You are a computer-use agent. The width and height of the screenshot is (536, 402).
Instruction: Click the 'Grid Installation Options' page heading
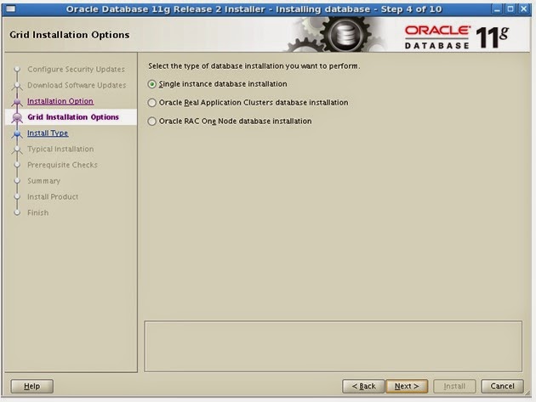point(70,35)
